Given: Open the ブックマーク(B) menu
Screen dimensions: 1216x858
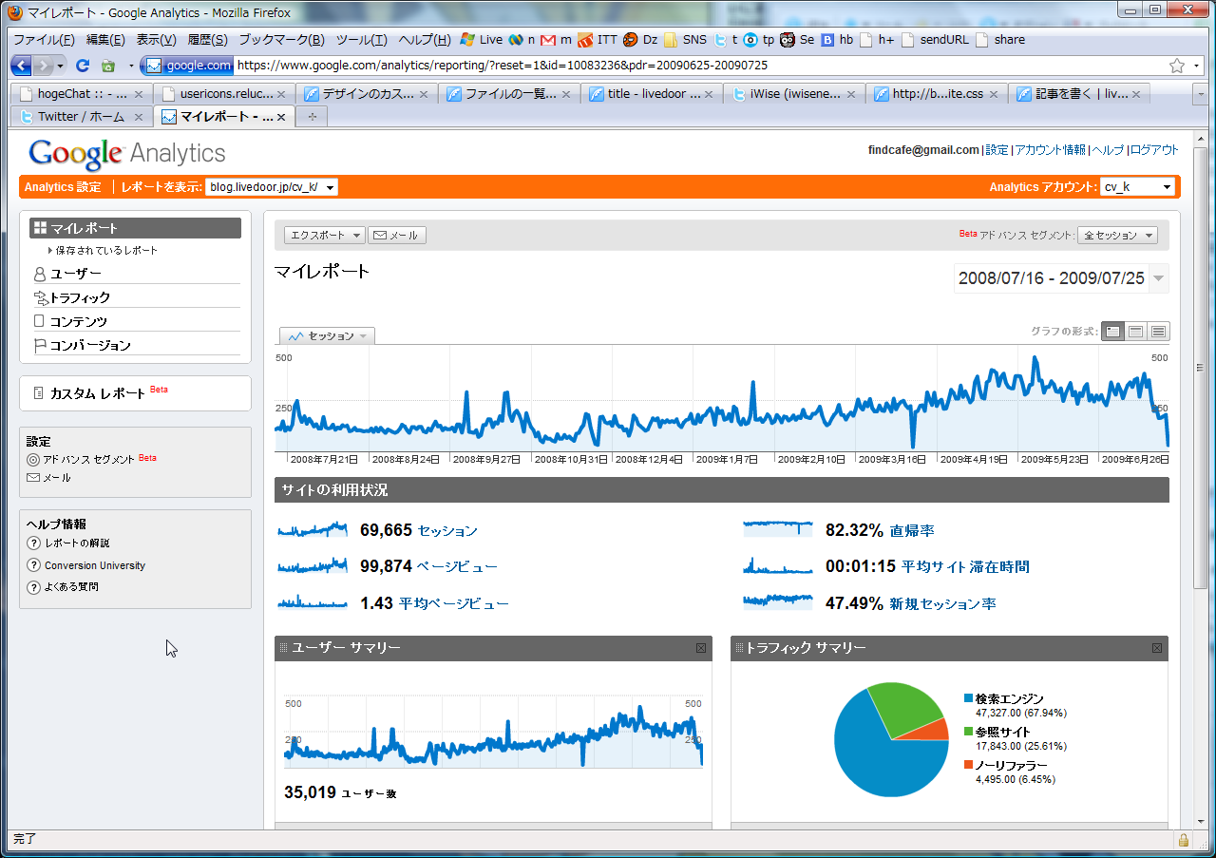Looking at the screenshot, I should click(x=281, y=40).
